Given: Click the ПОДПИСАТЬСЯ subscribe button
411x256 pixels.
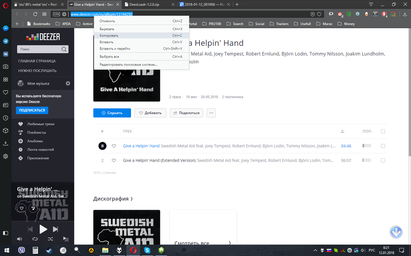Looking at the screenshot, I should 32,110.
